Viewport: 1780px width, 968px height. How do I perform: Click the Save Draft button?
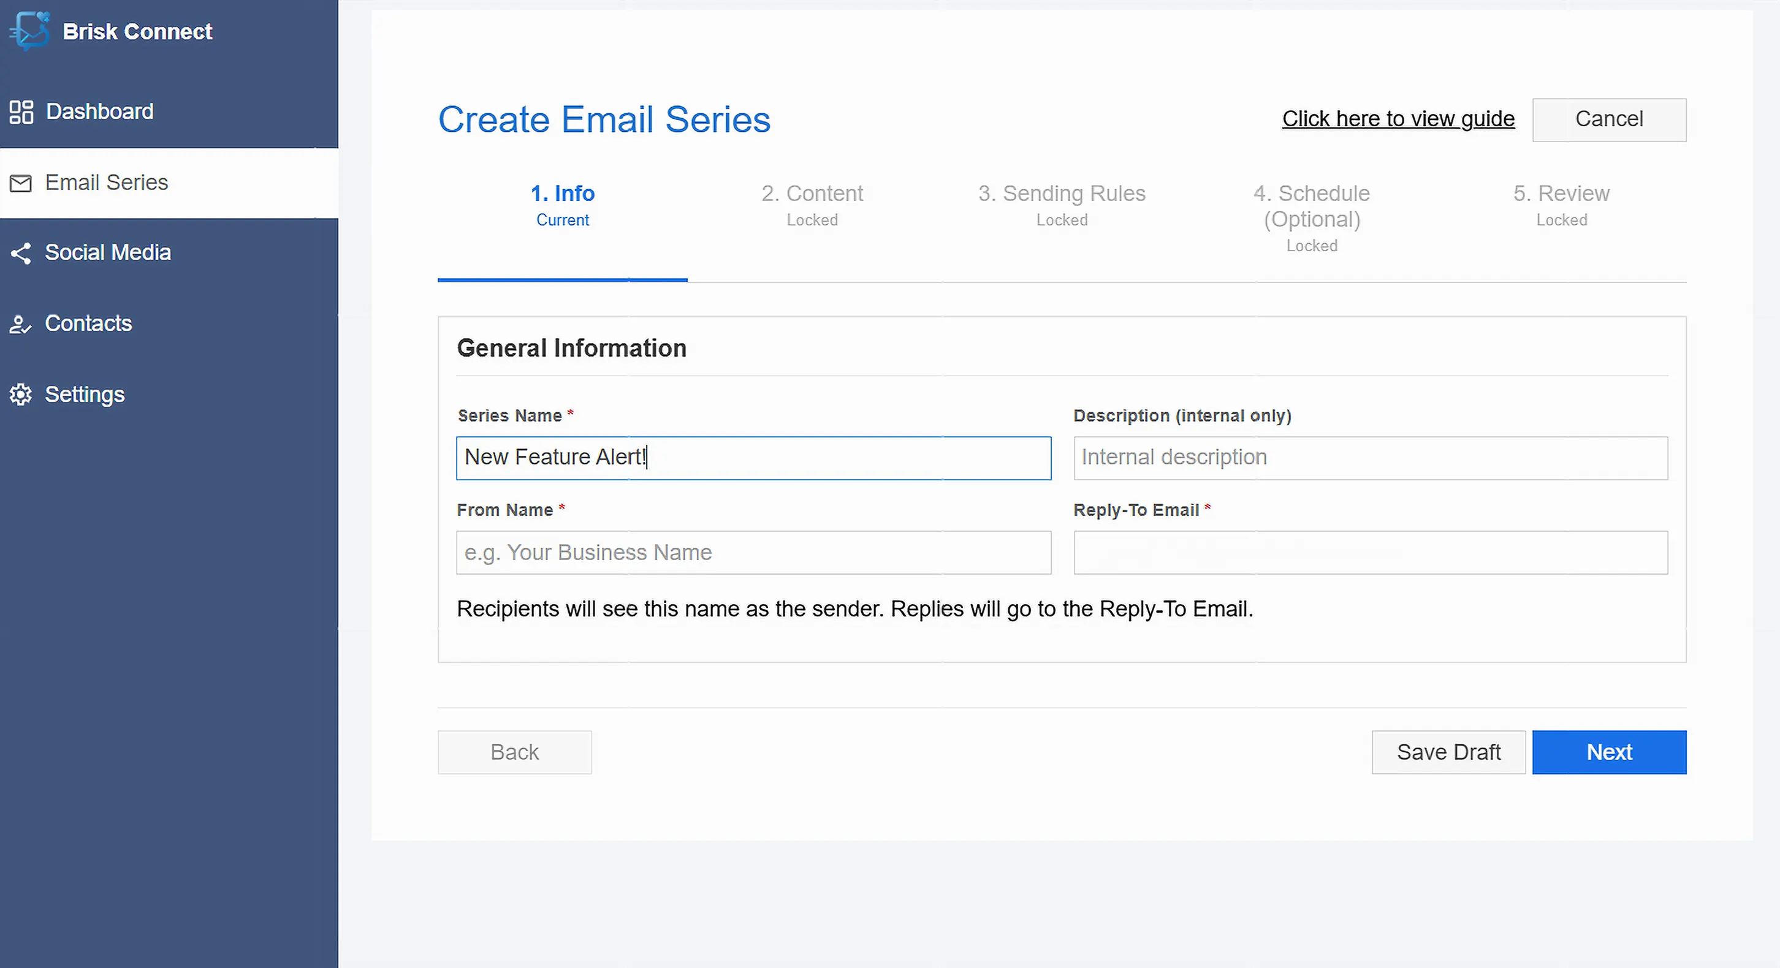coord(1448,752)
